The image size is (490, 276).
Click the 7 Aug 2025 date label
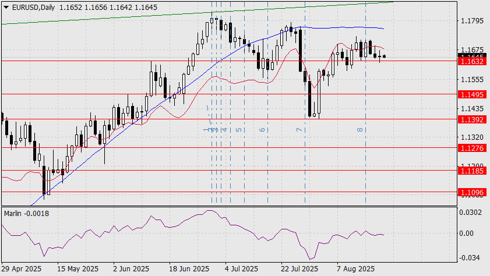(355, 269)
